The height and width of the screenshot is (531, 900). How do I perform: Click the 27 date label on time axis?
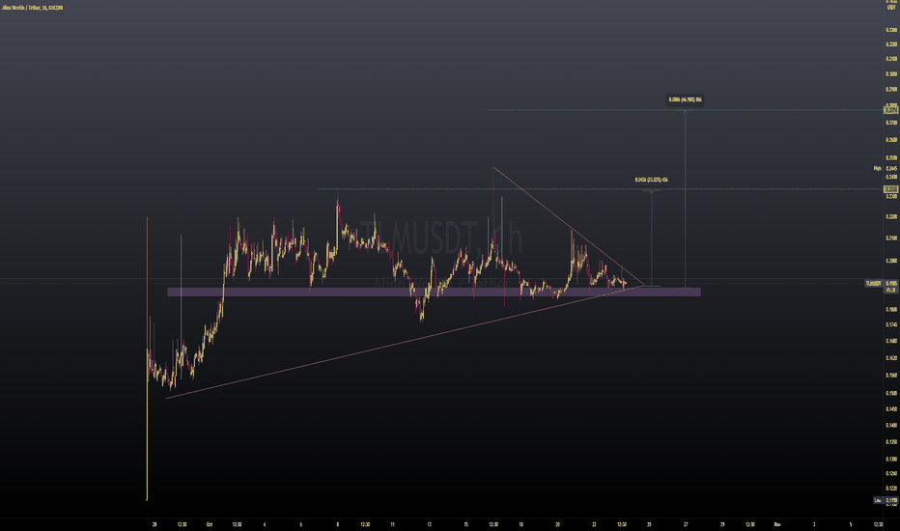(686, 524)
